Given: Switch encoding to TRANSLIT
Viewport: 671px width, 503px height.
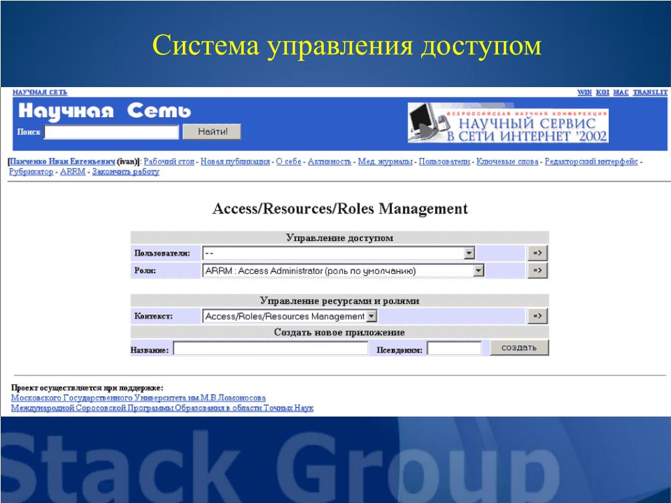Looking at the screenshot, I should 650,92.
